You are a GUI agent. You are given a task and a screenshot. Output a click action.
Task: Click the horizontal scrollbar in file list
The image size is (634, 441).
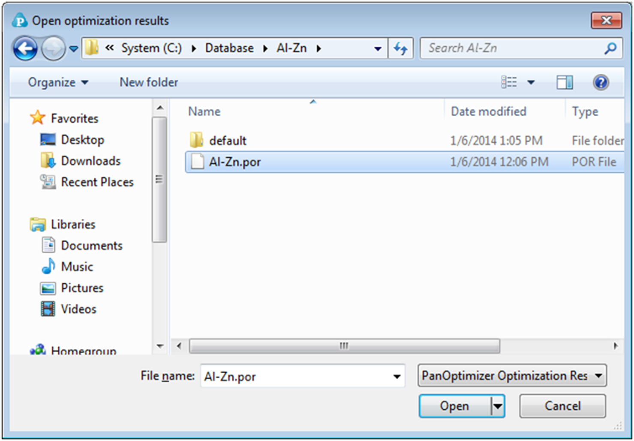click(x=344, y=346)
